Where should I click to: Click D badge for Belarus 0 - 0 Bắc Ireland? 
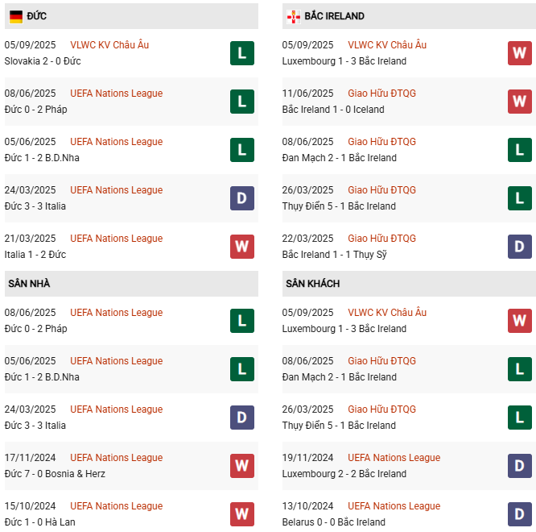tap(519, 514)
